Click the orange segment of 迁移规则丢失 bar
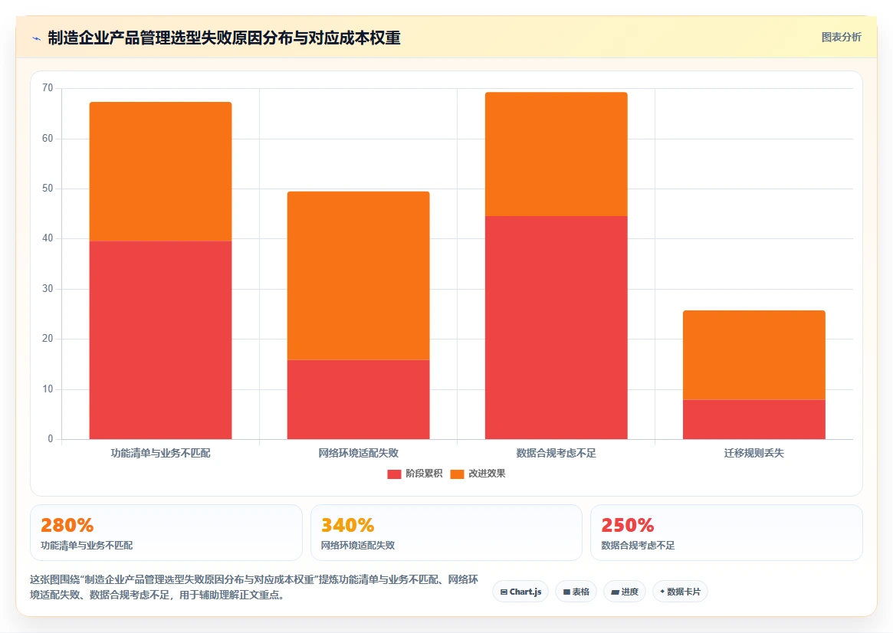The height and width of the screenshot is (633, 893). tap(754, 355)
